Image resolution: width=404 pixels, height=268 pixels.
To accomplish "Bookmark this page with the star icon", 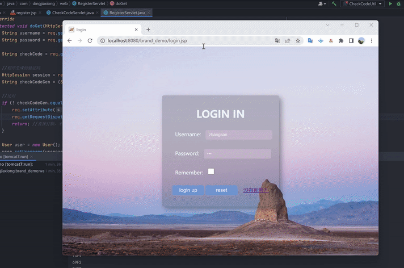I will 298,41.
